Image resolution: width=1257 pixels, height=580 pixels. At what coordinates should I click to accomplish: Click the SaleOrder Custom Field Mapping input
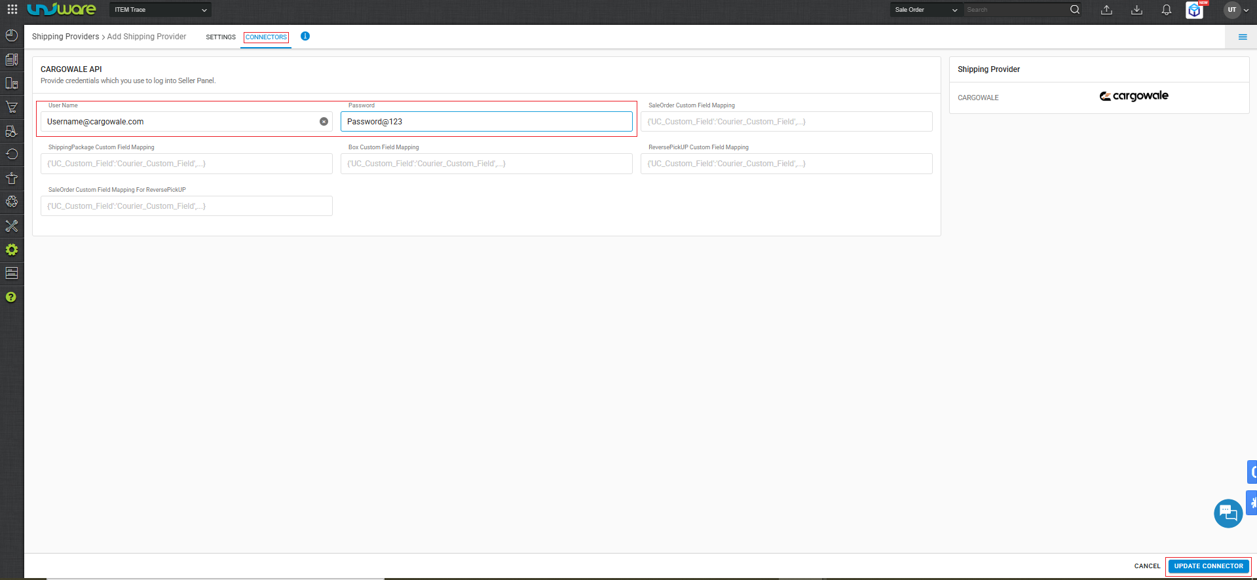coord(787,122)
